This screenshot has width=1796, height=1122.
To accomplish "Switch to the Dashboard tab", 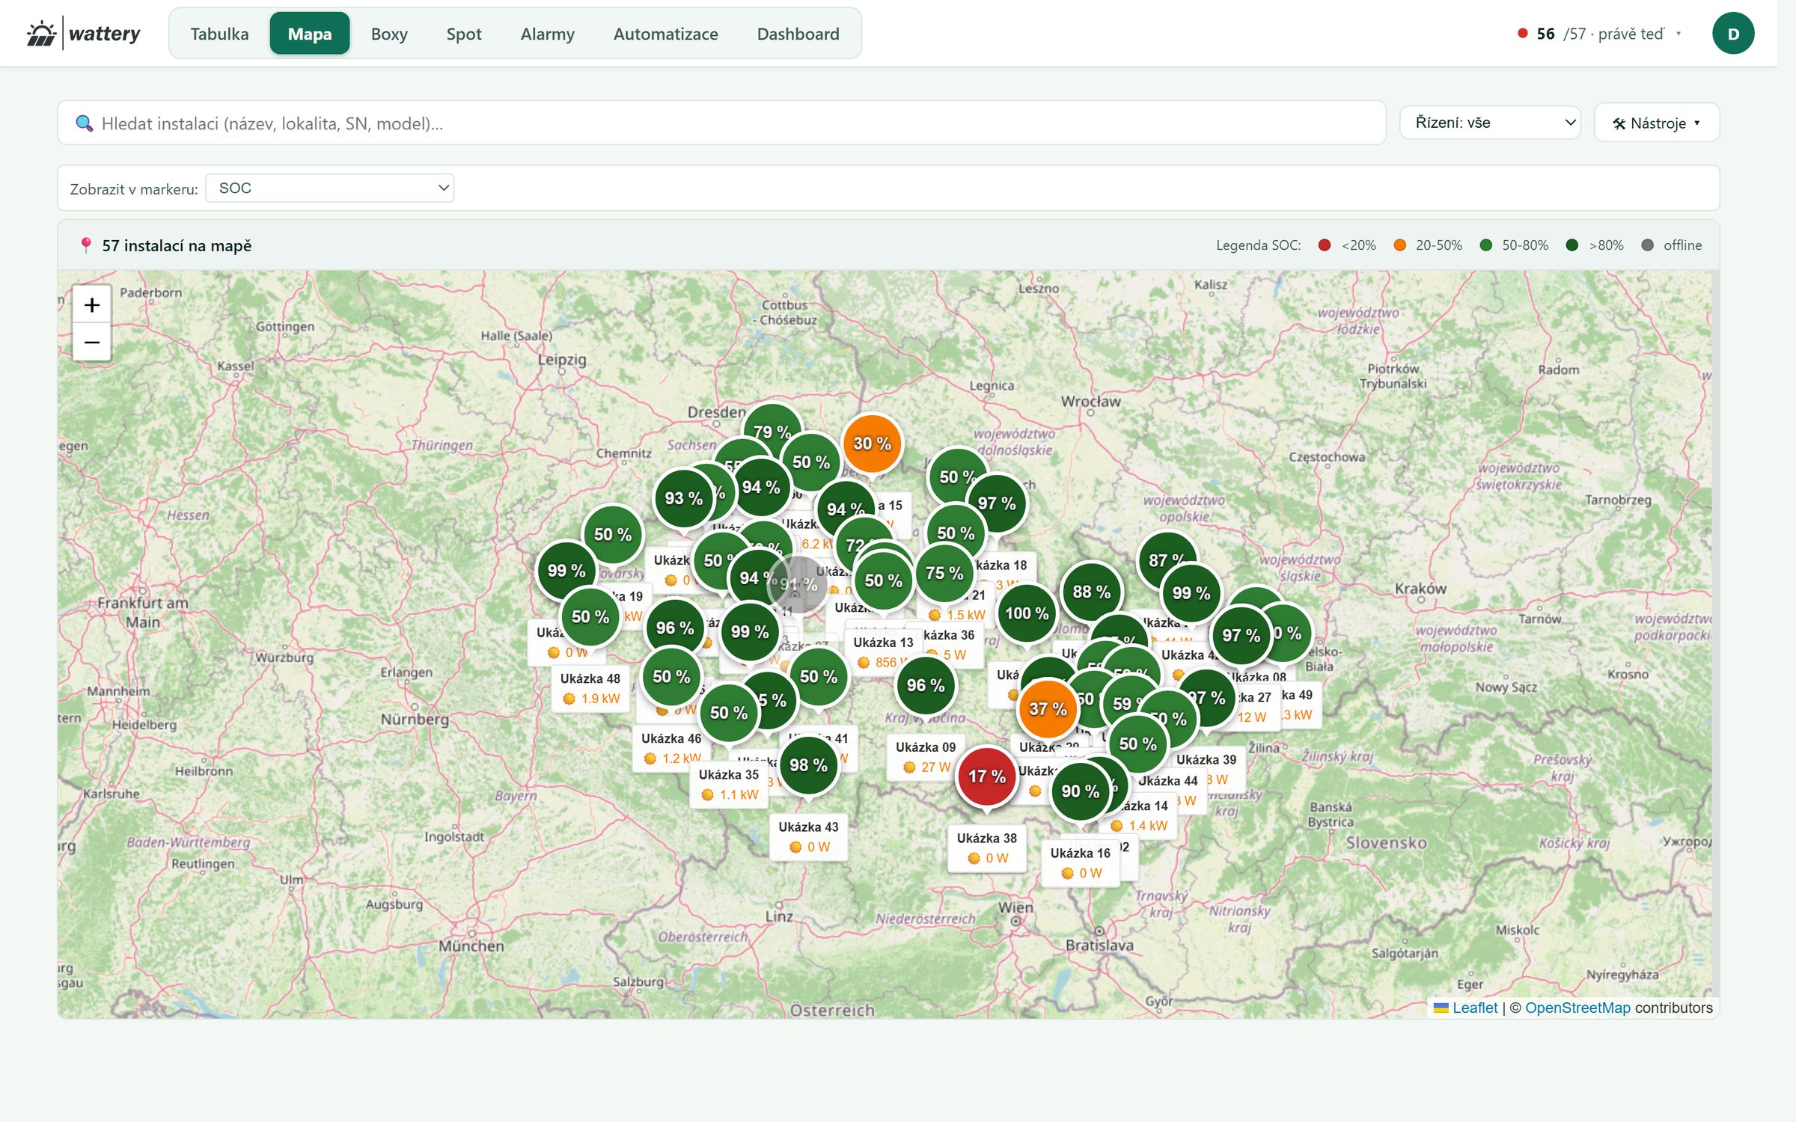I will (798, 34).
